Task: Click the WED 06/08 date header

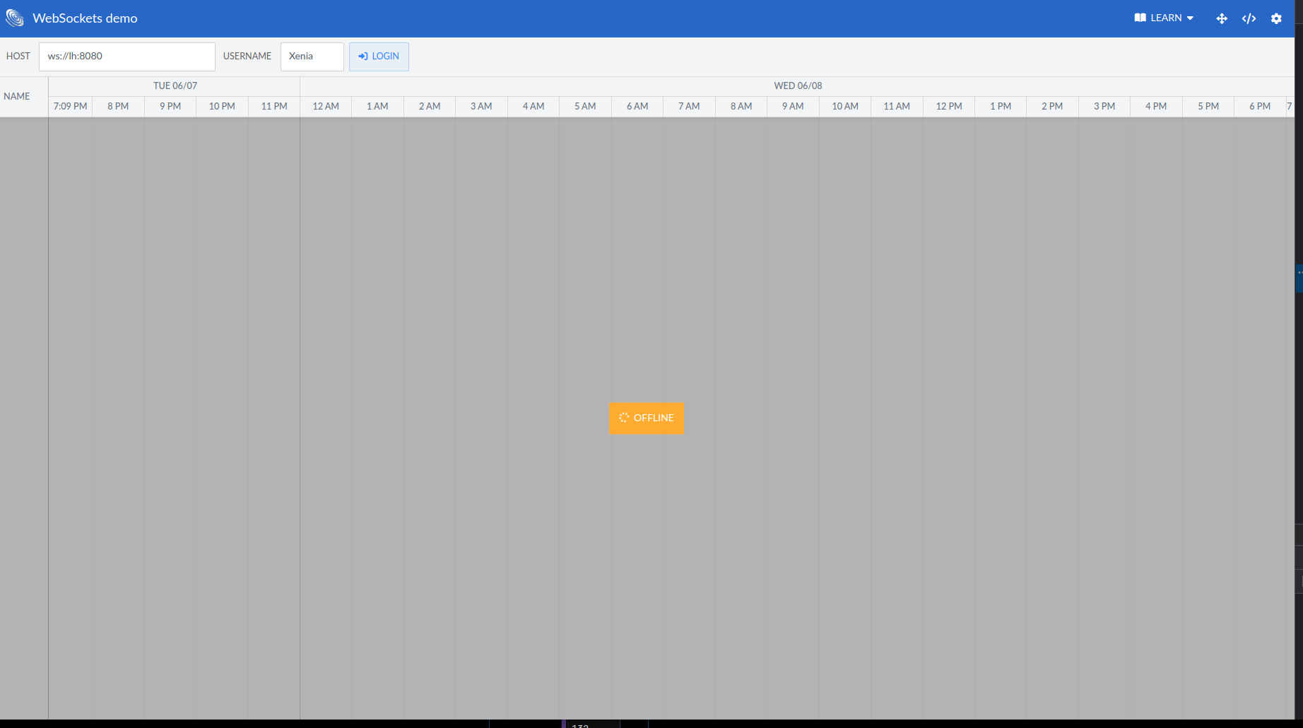Action: [798, 86]
